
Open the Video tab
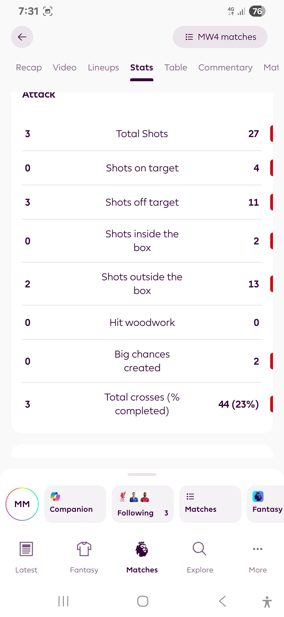[65, 68]
